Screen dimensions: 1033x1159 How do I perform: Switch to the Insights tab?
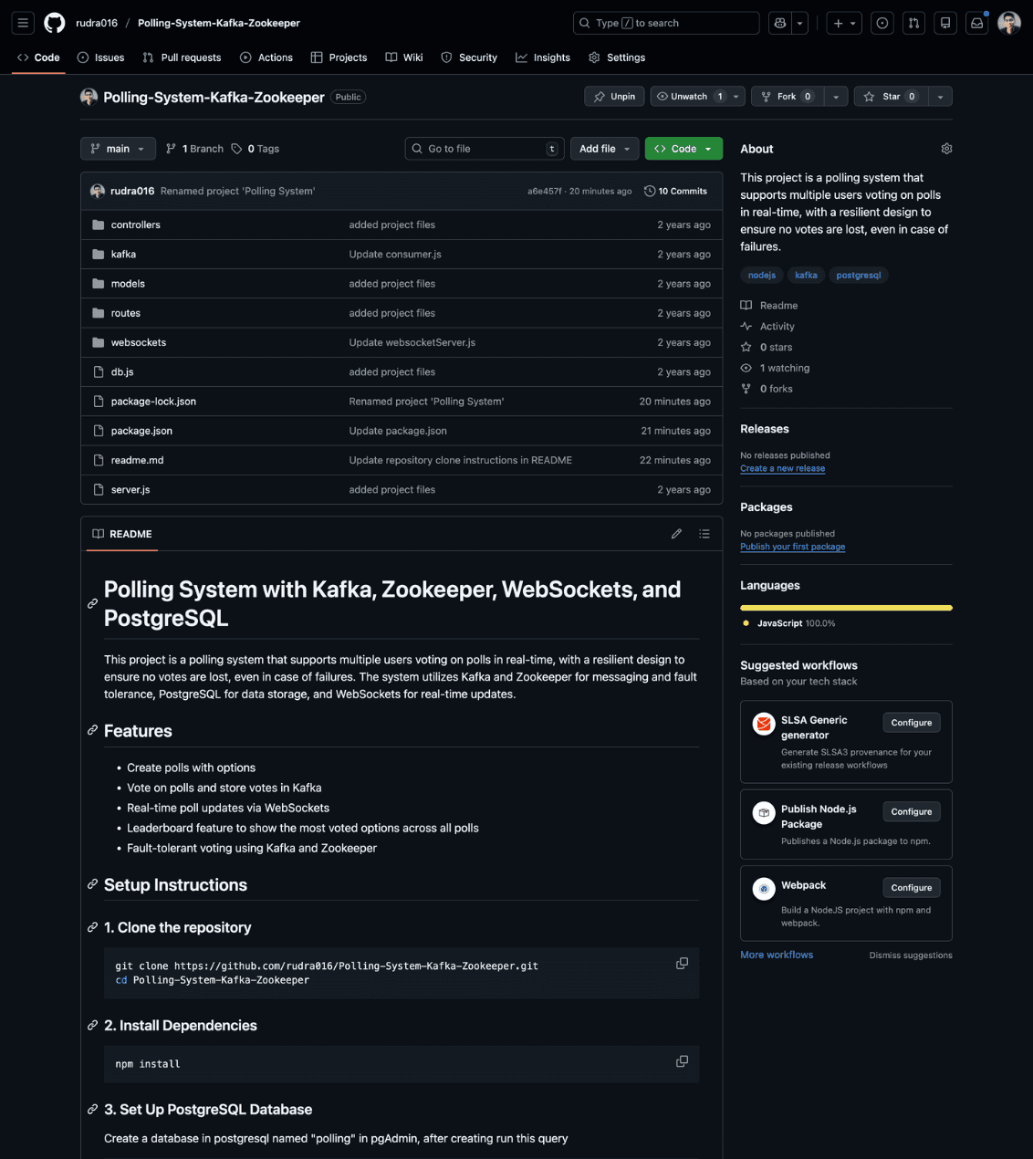[x=543, y=57]
